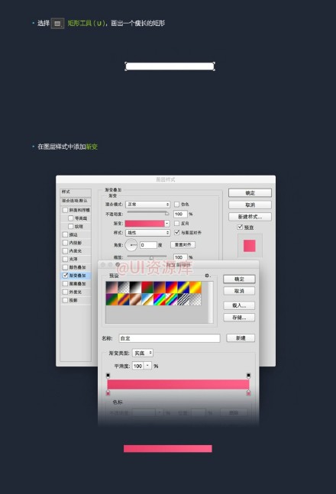Select the 内发光 (Inner Glow) list item

[76, 250]
